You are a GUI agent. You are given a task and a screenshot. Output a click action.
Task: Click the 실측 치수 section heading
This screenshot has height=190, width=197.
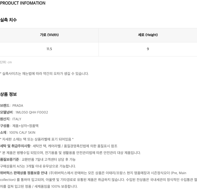click(8, 20)
